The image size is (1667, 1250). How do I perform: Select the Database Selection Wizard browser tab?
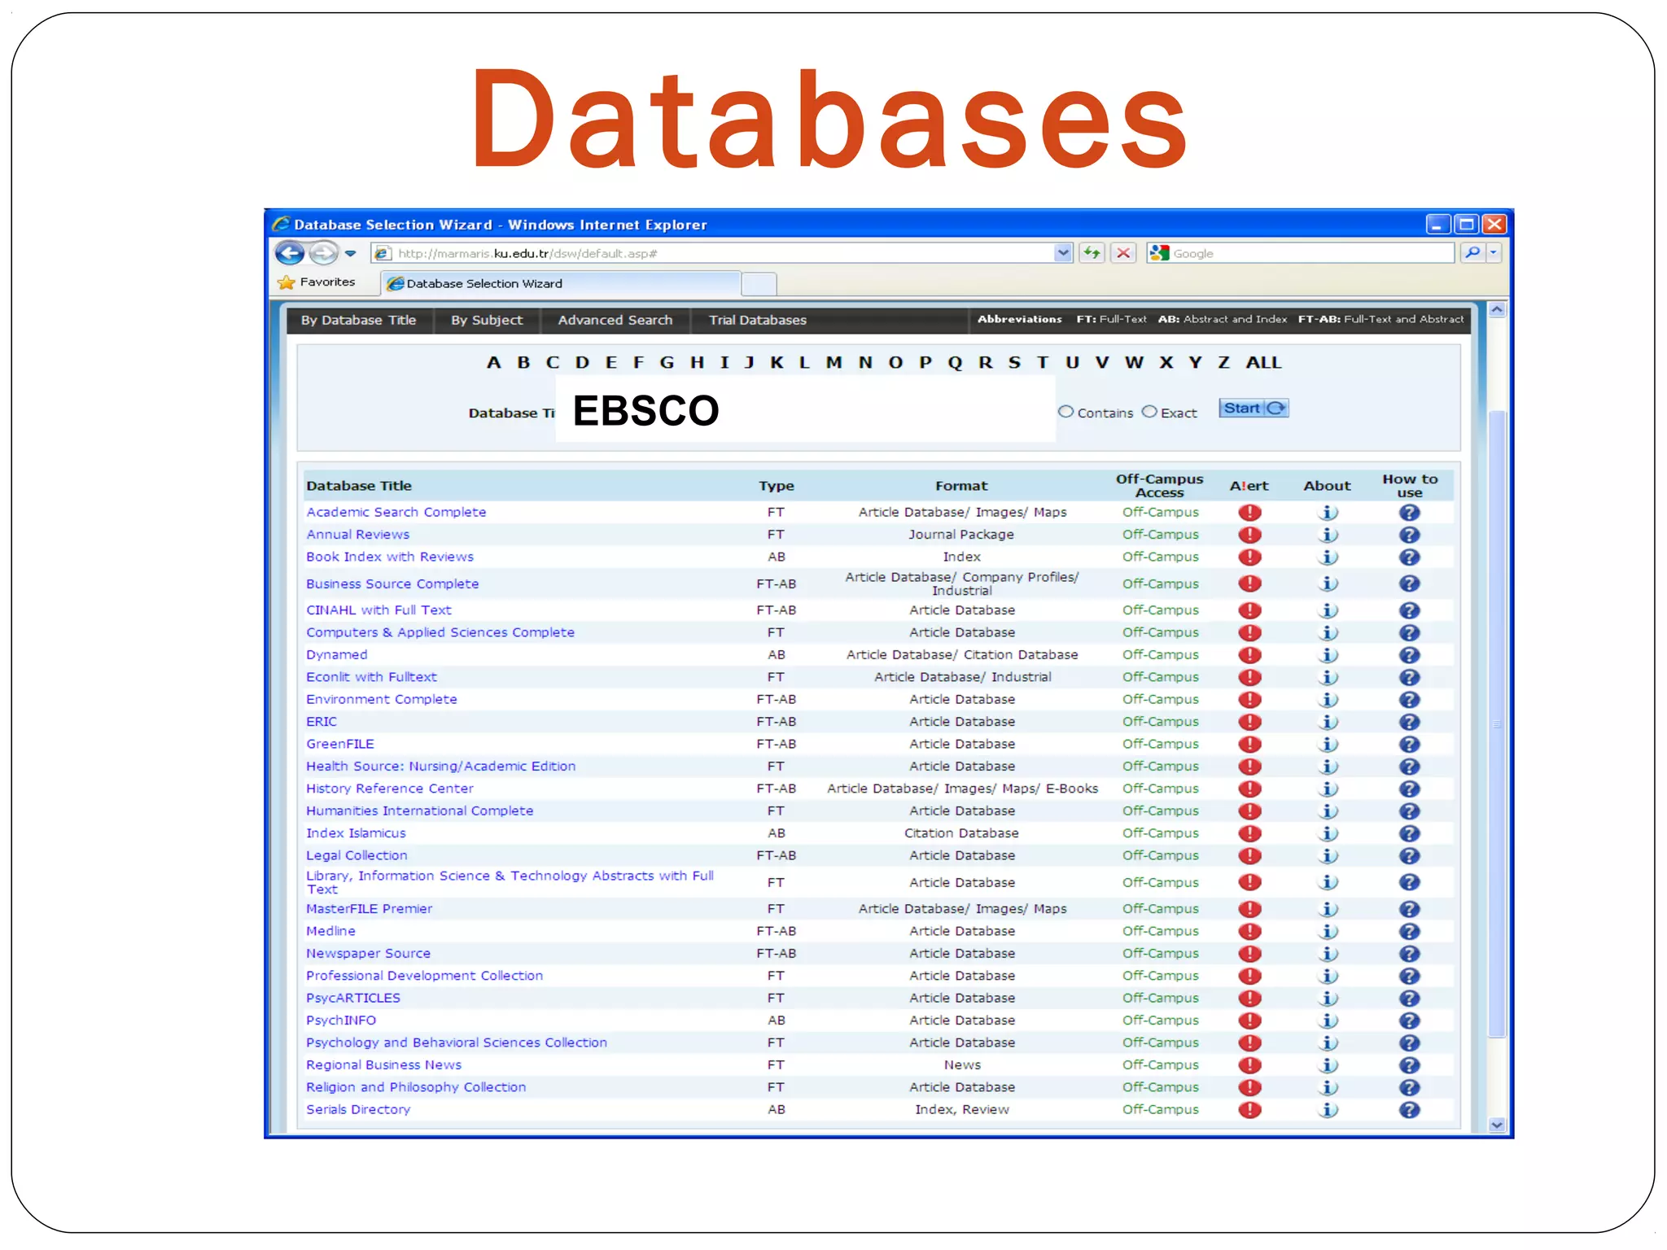[562, 283]
